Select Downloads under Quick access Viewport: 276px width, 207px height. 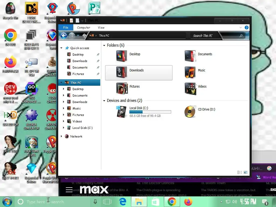(x=80, y=61)
